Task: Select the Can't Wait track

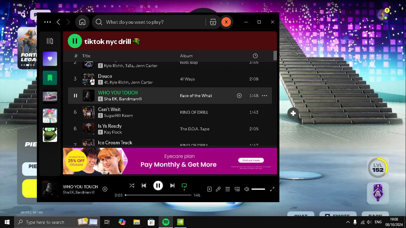Action: coord(109,109)
